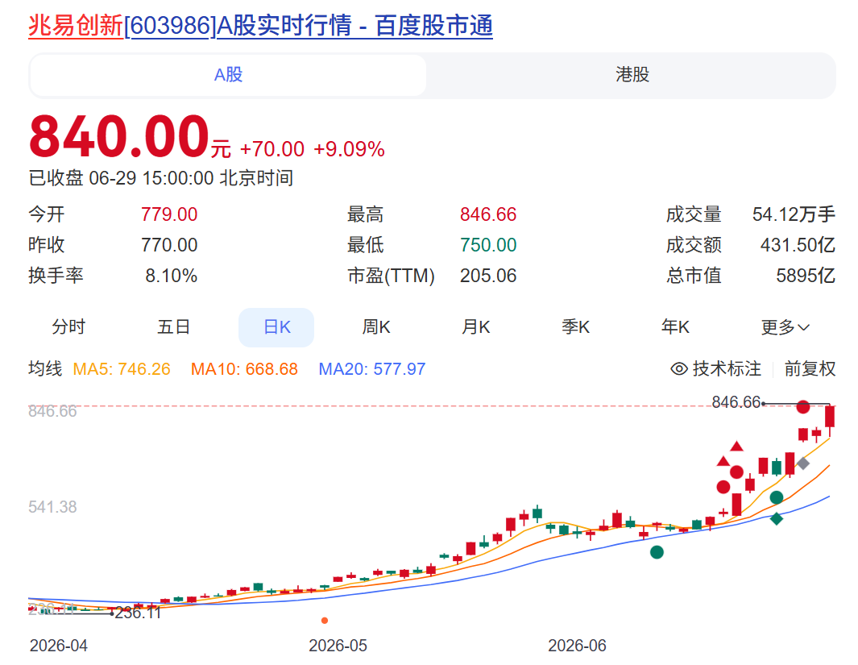Click the red circle marker at the 846.66 peak

[802, 407]
